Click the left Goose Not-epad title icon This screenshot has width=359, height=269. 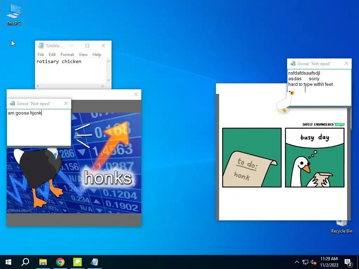12,103
